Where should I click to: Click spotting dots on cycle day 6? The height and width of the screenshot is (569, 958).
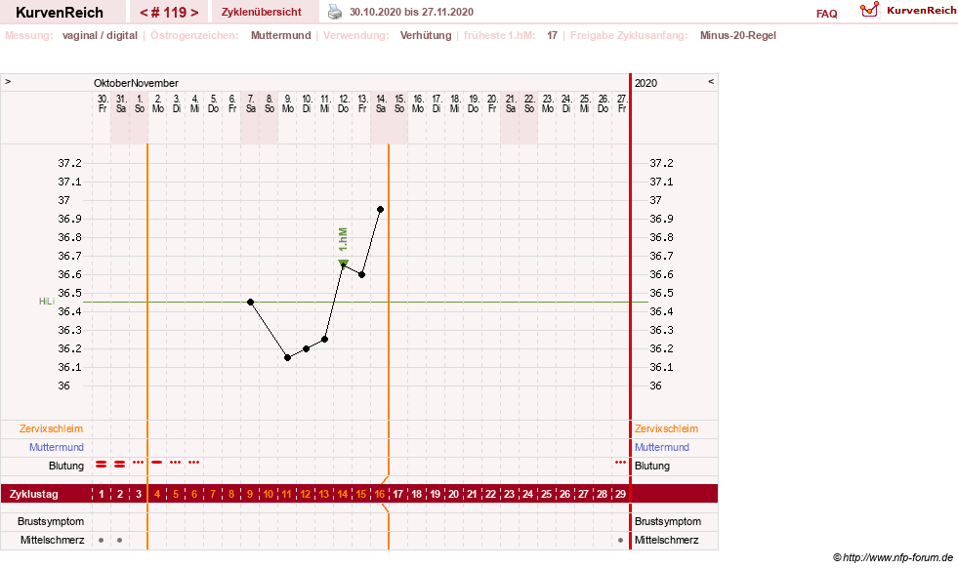coord(193,463)
